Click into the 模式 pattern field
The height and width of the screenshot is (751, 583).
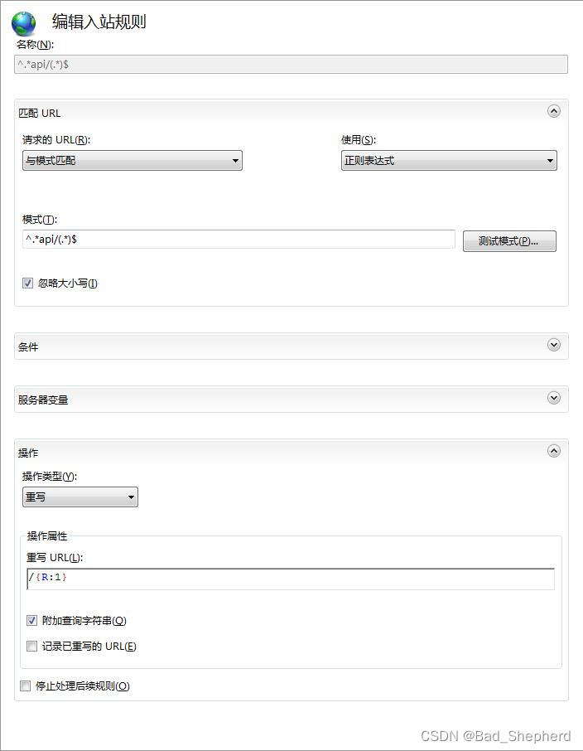[x=238, y=240]
